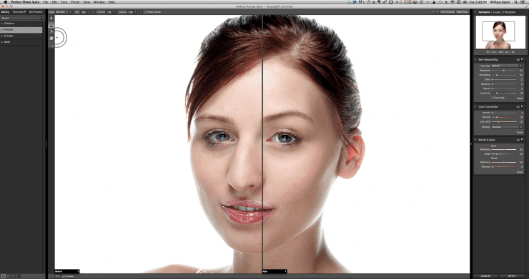Open the Preset menu
Viewport: 529px width, 279px height.
[x=75, y=2]
